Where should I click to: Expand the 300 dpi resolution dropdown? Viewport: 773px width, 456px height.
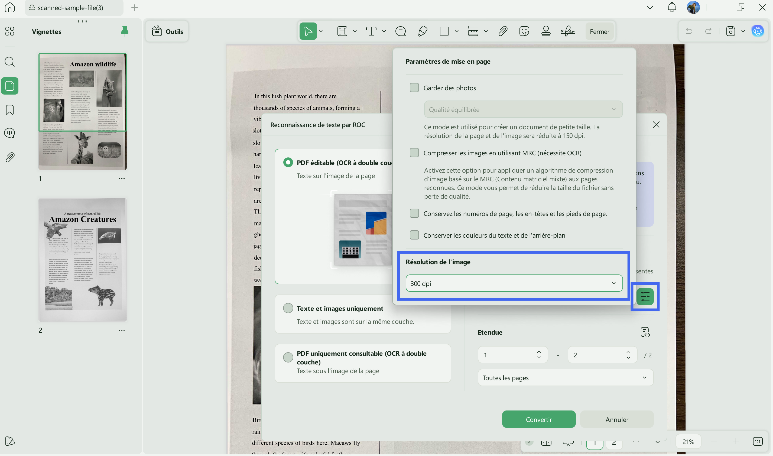(514, 283)
